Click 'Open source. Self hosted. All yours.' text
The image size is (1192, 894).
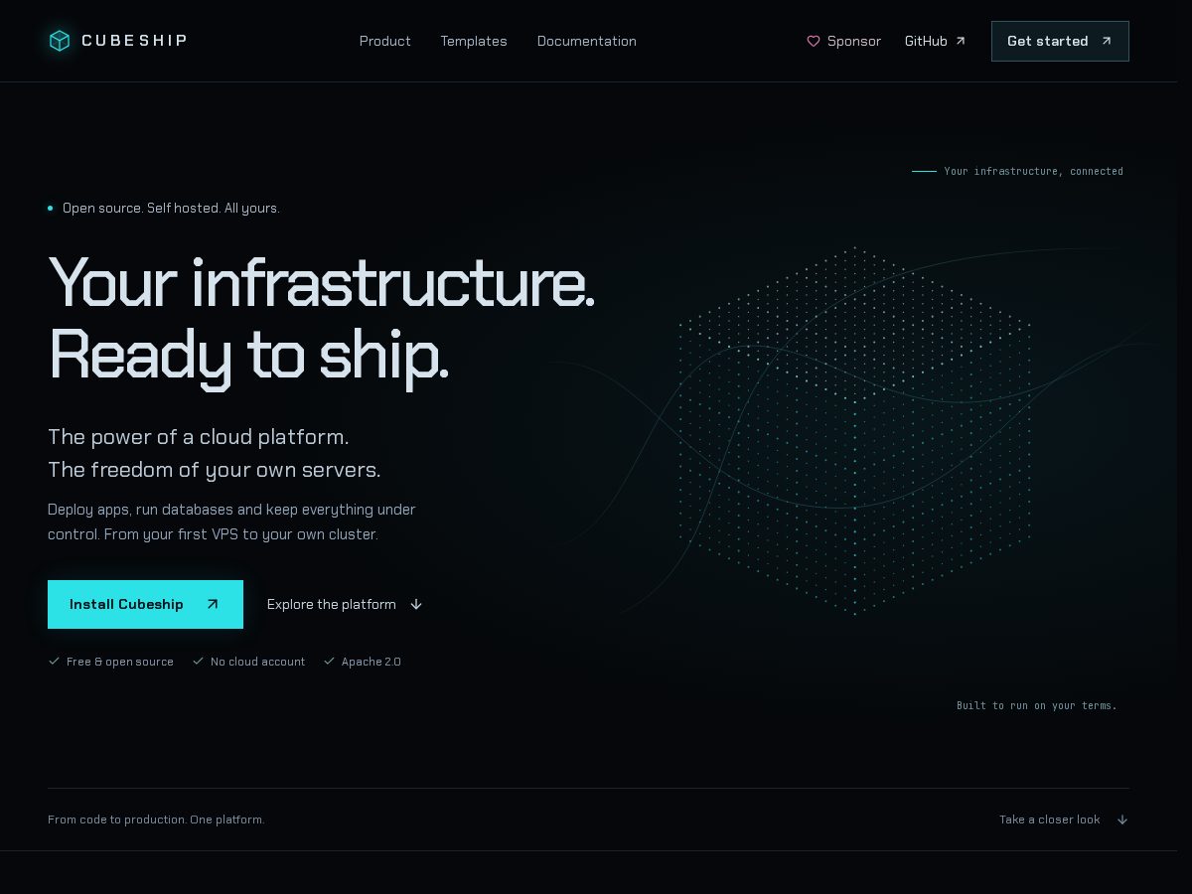click(x=171, y=208)
